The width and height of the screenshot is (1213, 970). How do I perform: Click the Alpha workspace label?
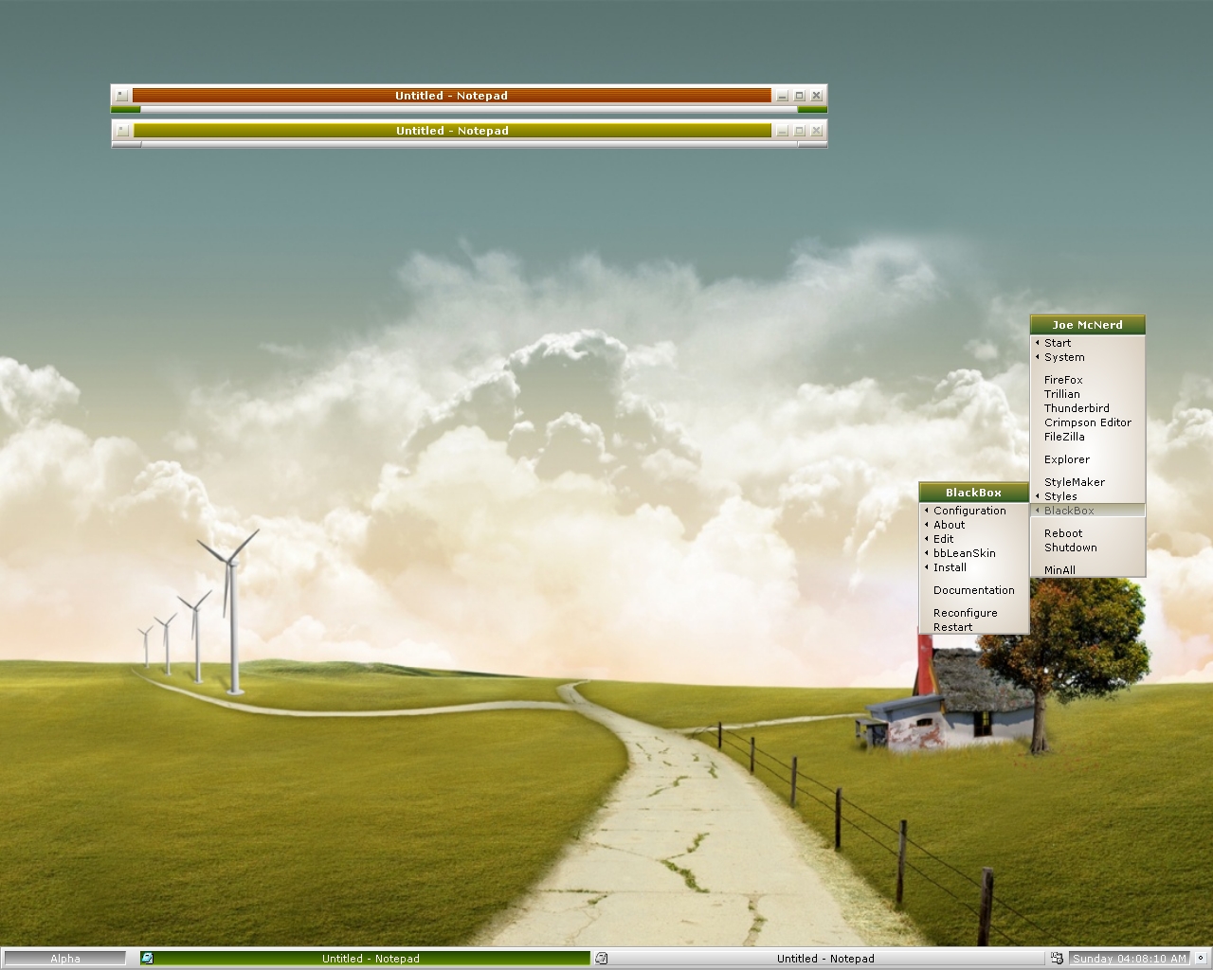[x=65, y=959]
